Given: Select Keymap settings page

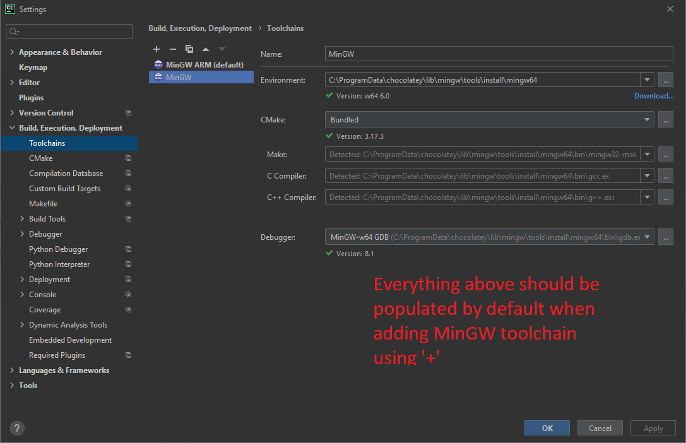Looking at the screenshot, I should pyautogui.click(x=33, y=68).
